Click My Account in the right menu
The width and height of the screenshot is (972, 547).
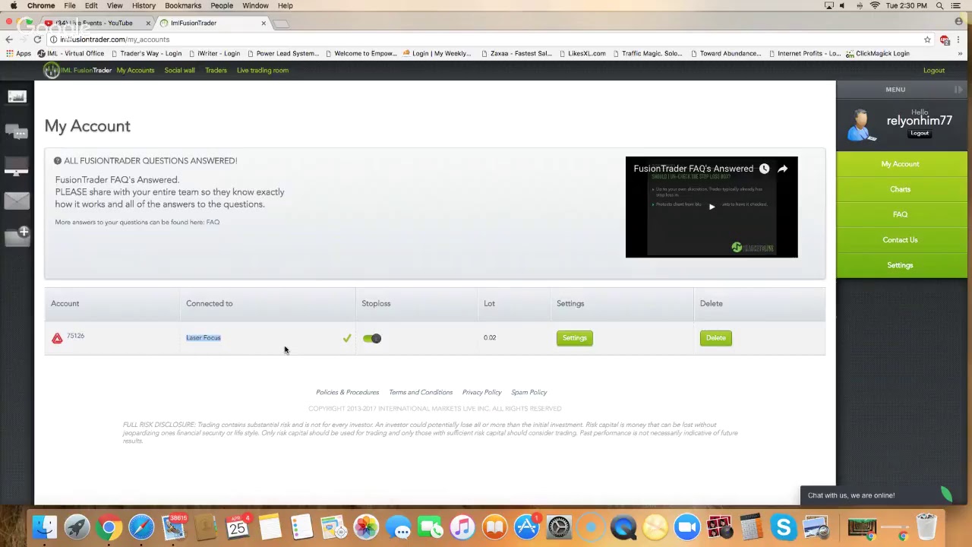900,164
